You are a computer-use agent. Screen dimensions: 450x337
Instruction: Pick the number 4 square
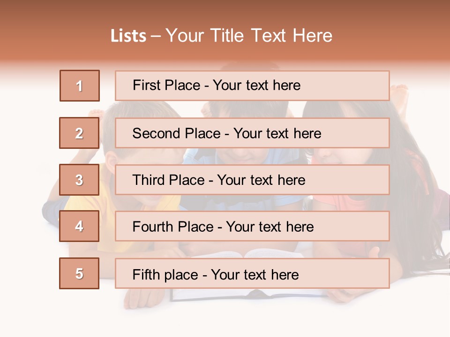(79, 226)
